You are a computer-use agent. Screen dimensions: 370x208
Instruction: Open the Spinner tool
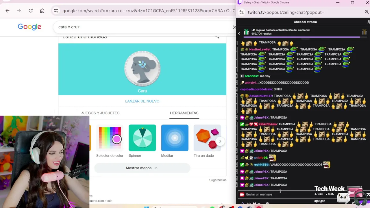click(142, 141)
